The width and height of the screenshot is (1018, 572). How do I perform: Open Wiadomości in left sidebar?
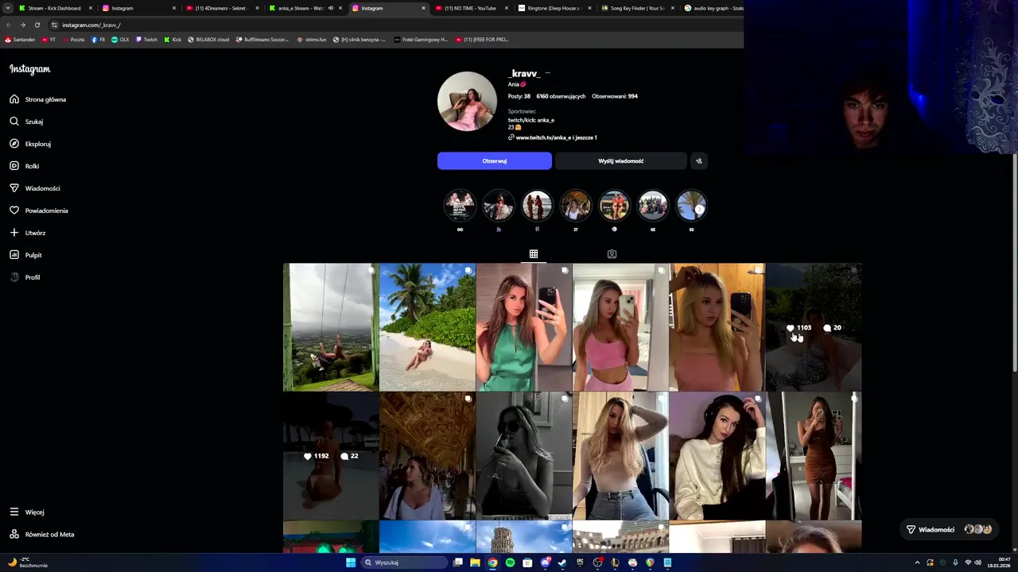click(x=35, y=188)
